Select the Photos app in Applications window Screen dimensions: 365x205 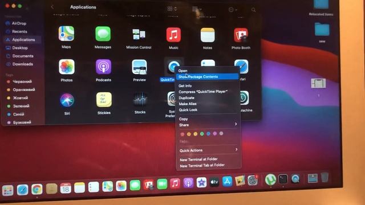(67, 67)
